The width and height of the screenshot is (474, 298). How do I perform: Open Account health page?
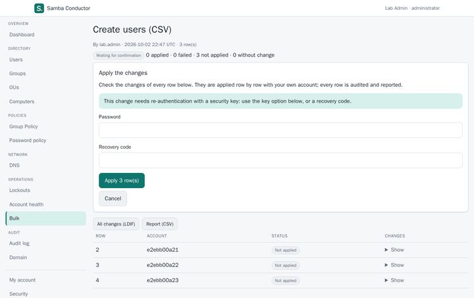point(26,205)
